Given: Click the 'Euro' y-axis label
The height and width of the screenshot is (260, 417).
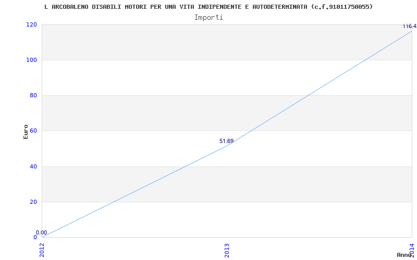Looking at the screenshot, I should (26, 132).
